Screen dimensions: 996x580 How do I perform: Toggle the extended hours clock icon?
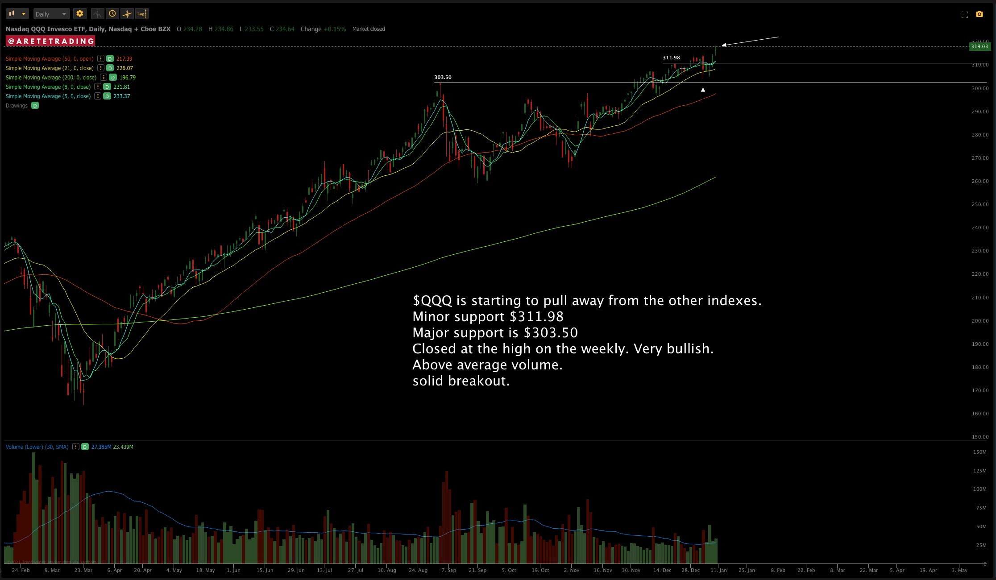click(x=112, y=14)
